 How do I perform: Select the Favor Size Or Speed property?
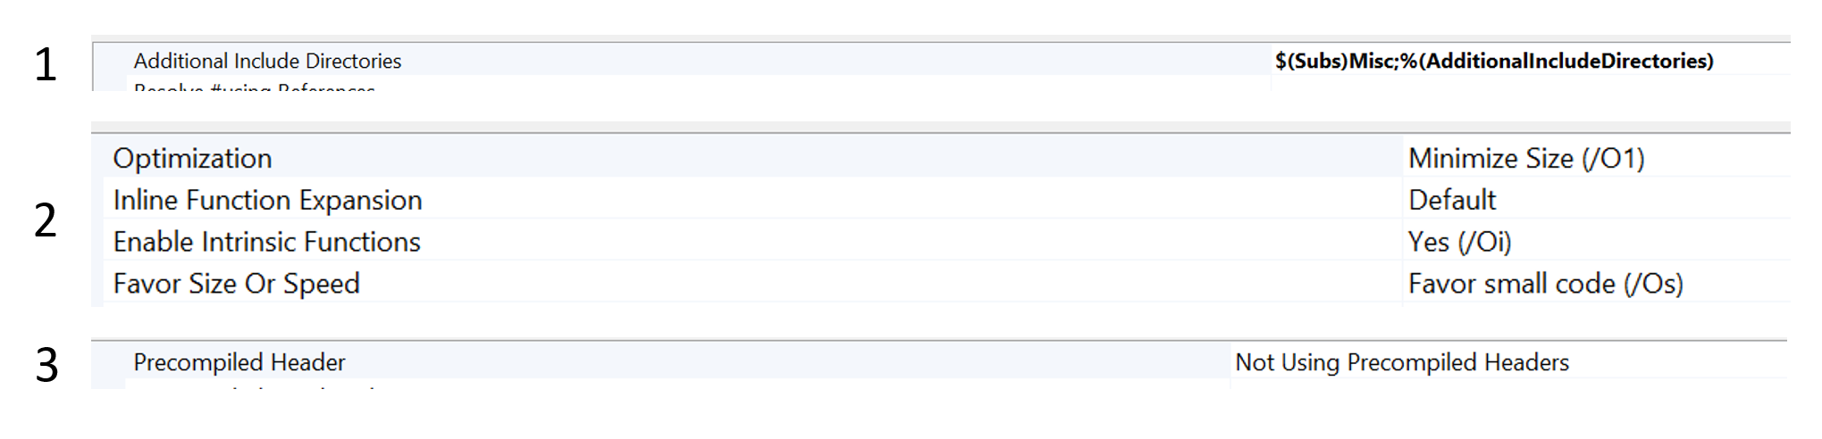236,284
